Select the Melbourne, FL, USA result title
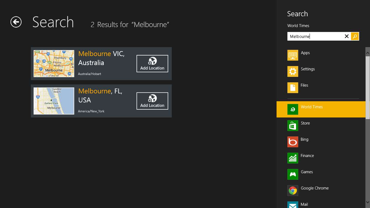 (x=100, y=95)
